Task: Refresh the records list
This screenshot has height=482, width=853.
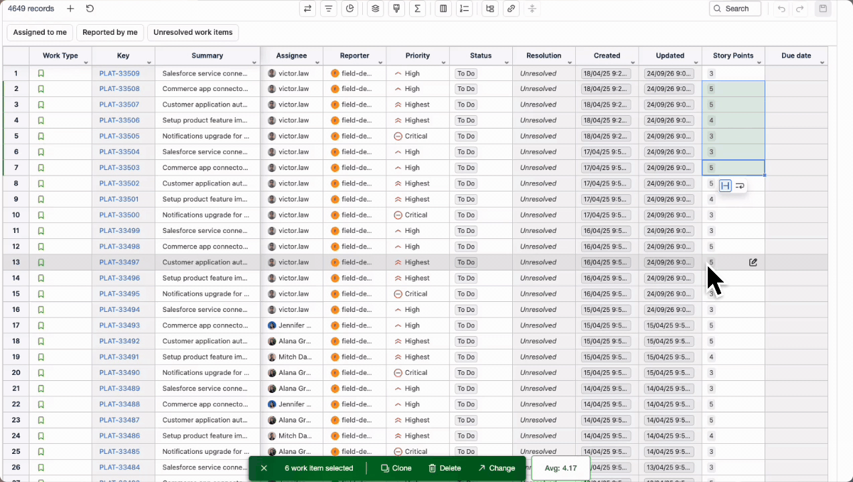Action: click(x=90, y=9)
